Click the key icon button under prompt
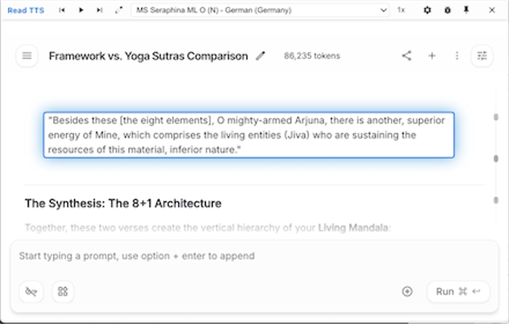 point(31,291)
